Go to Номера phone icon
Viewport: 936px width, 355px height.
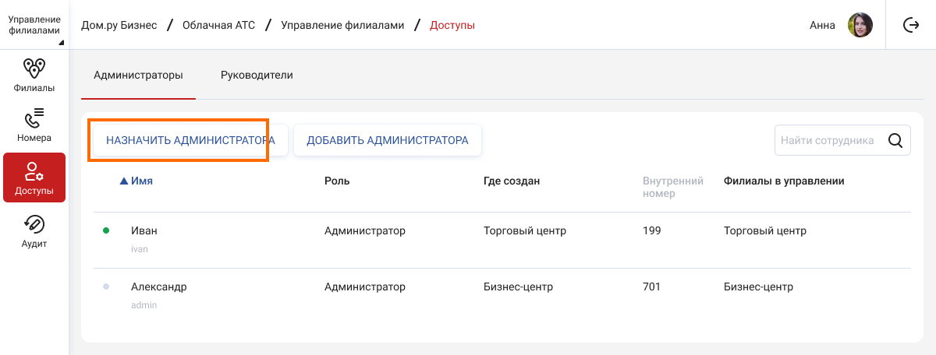tap(34, 118)
